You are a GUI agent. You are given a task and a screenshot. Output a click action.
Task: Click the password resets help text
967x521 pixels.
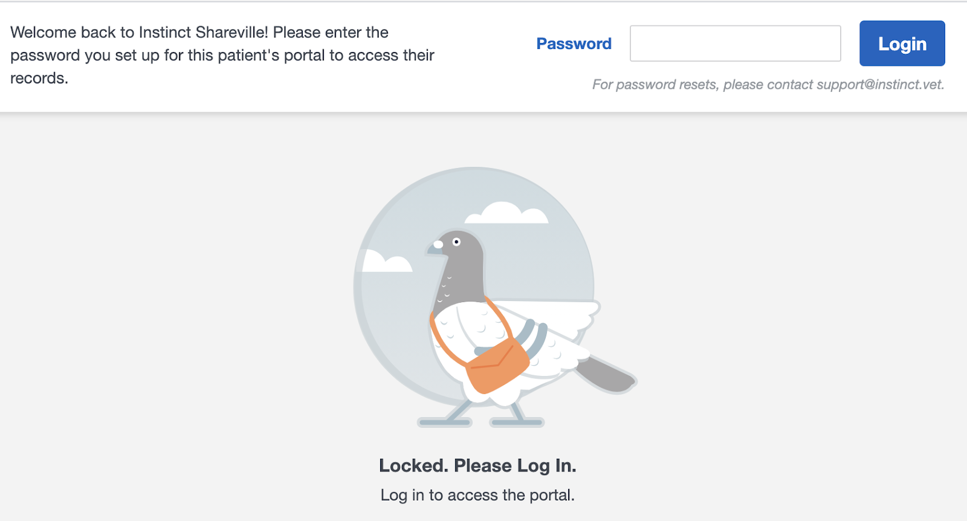(768, 85)
